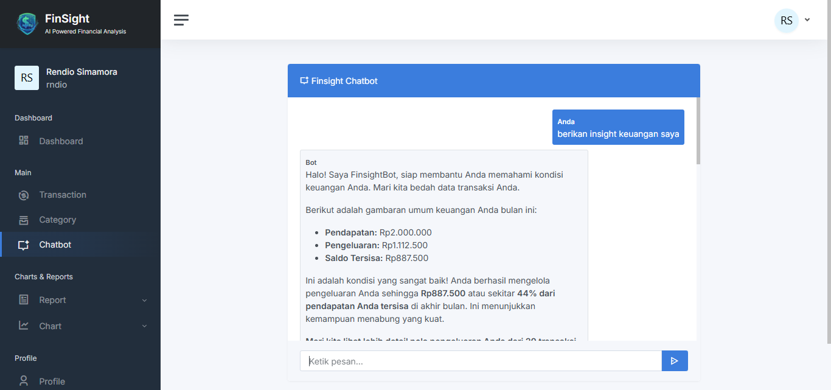Expand the Chart submenu chevron
Viewport: 831px width, 390px height.
(144, 326)
